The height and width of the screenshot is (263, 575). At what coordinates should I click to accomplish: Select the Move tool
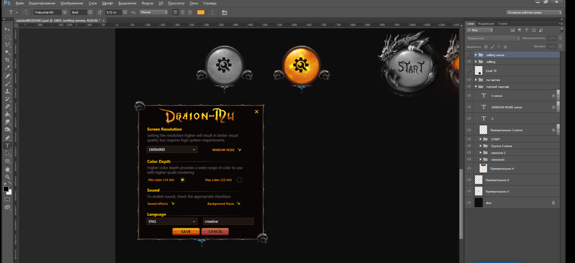(7, 29)
